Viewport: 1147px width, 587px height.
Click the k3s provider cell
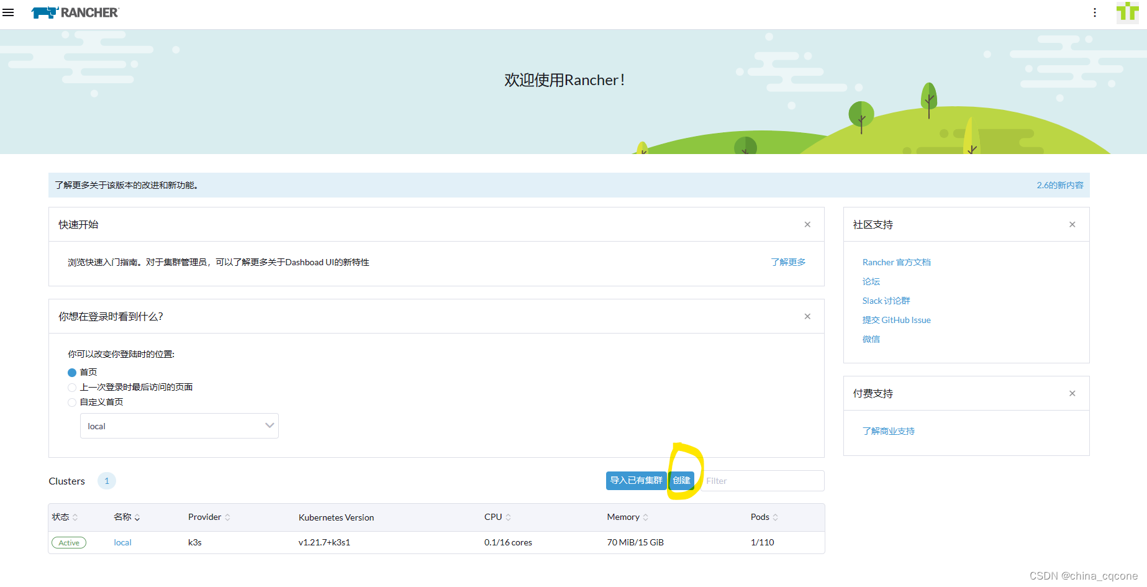point(195,542)
